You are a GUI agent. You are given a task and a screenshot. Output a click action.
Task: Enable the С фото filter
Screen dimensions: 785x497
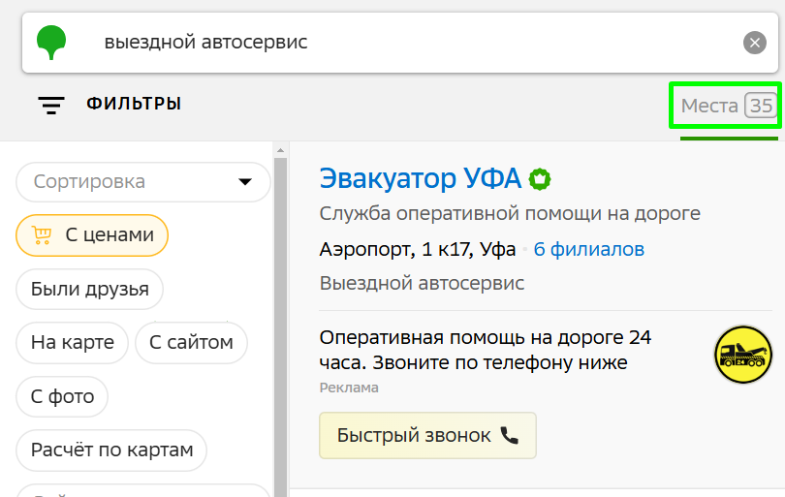pyautogui.click(x=62, y=396)
